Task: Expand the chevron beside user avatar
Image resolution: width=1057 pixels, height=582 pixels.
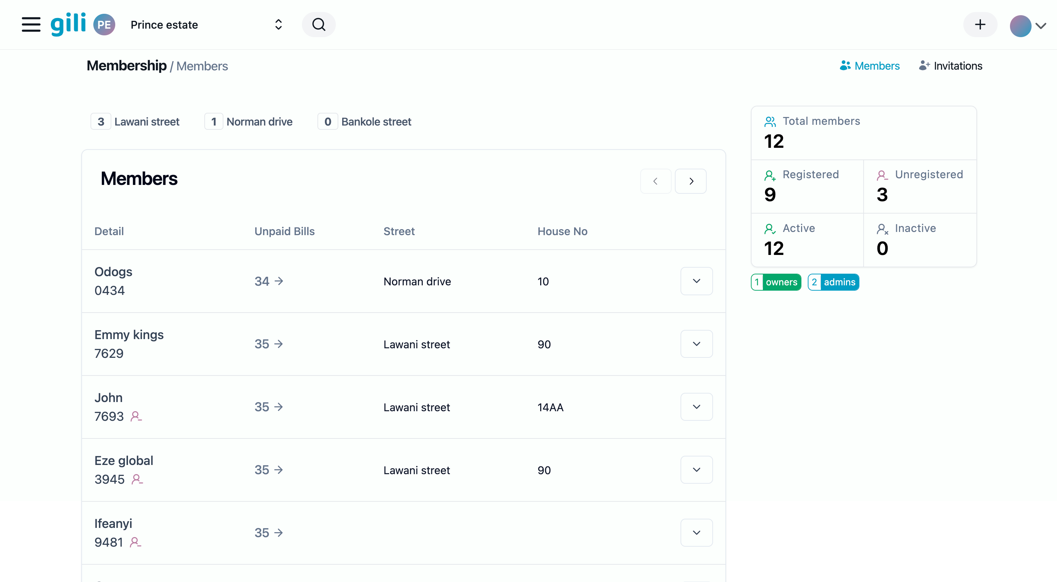Action: pyautogui.click(x=1041, y=26)
